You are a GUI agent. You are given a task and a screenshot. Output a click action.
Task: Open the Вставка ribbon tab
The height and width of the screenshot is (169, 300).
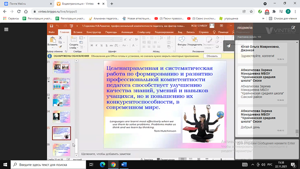[x=78, y=32]
